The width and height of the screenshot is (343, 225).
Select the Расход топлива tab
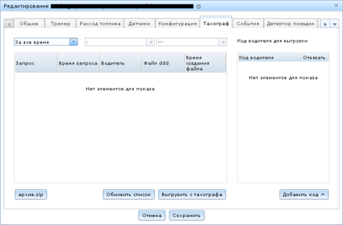(x=99, y=24)
